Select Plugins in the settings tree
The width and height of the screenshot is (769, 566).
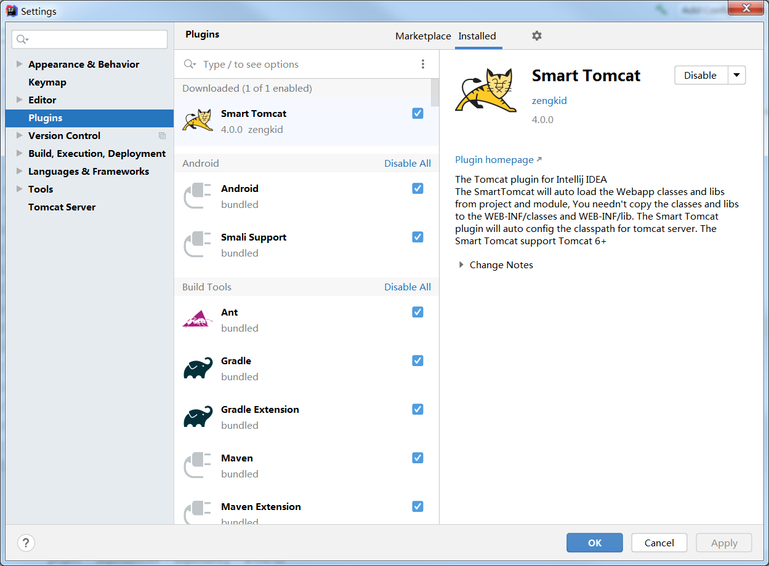pyautogui.click(x=89, y=118)
